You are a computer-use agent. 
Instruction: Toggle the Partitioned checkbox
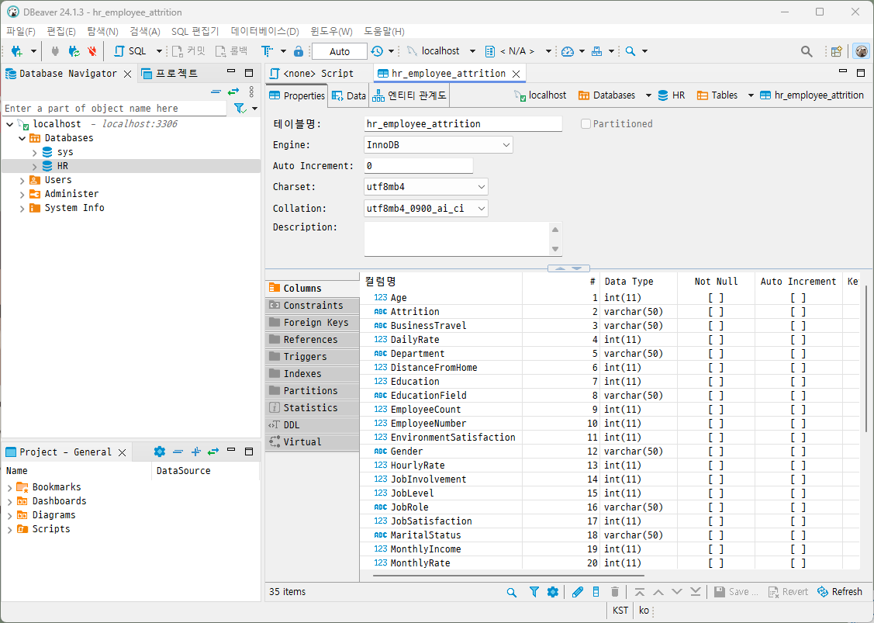coord(586,124)
